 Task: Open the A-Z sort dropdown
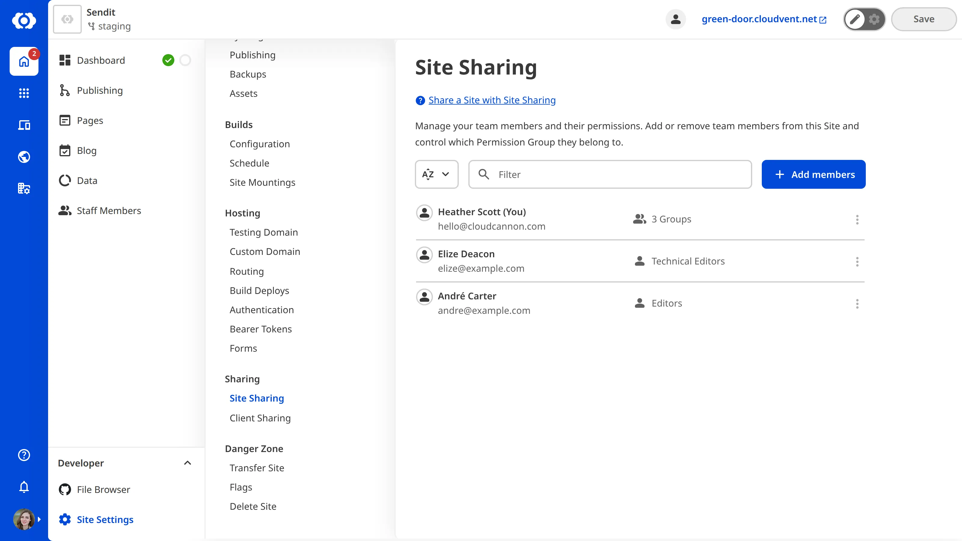tap(437, 174)
